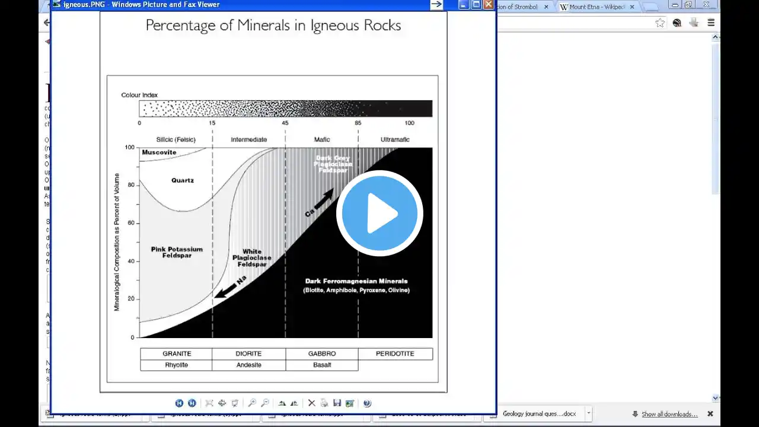Image resolution: width=759 pixels, height=427 pixels.
Task: Go to the previous image in Picture Viewer
Action: click(x=179, y=403)
